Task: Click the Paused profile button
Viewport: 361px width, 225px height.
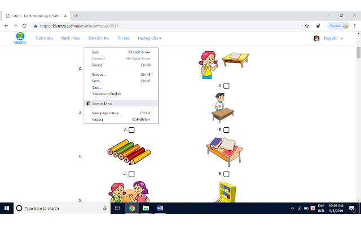Action: tap(338, 26)
